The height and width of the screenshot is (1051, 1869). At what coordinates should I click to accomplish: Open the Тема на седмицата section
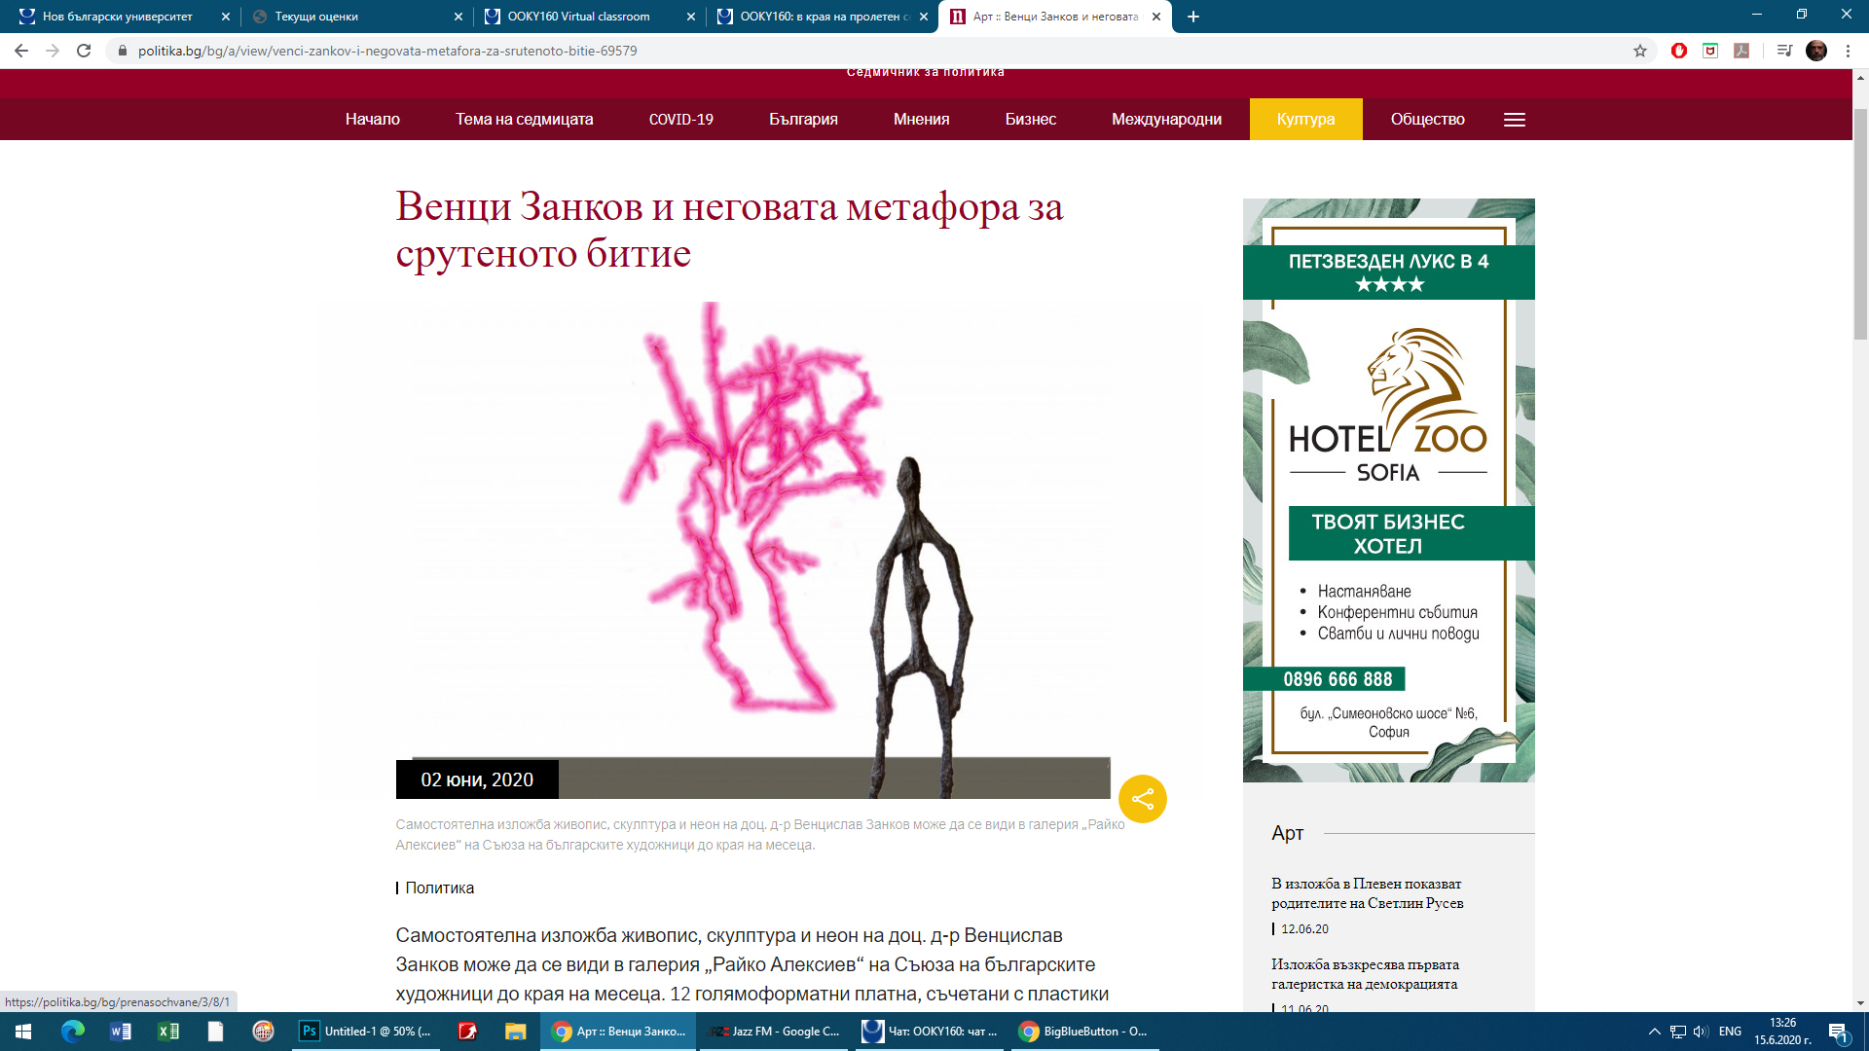point(524,120)
